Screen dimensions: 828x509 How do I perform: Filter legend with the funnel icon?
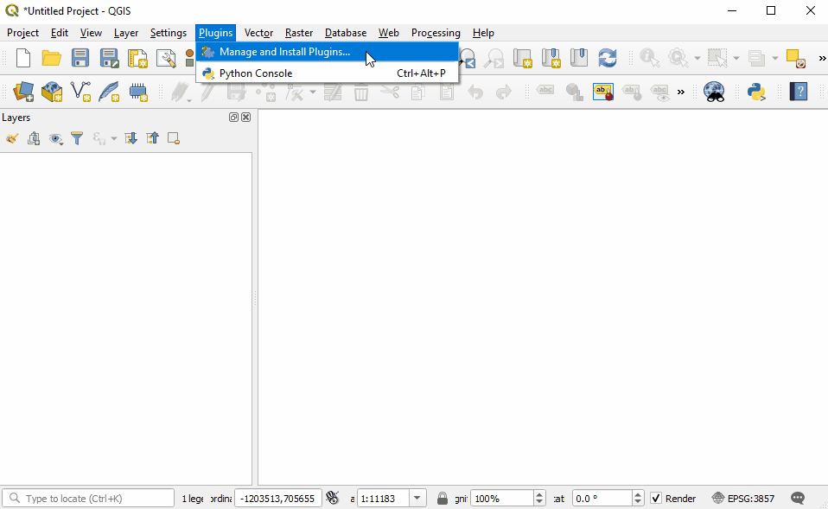pos(77,138)
